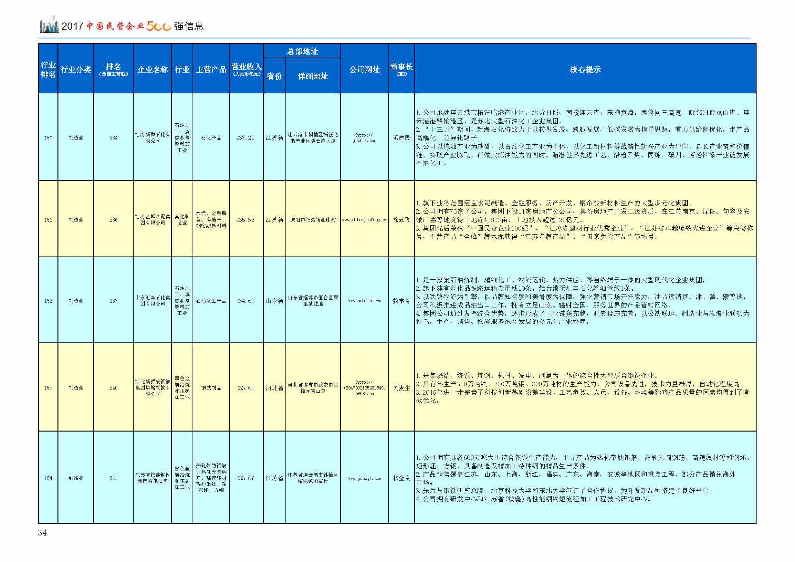Image resolution: width=795 pixels, height=562 pixels.
Task: Click chairman name 范建民
Action: click(x=401, y=138)
